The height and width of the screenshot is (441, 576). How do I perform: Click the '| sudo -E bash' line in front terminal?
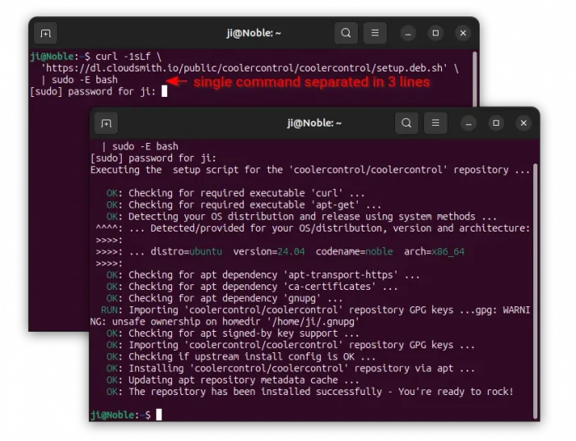tap(140, 147)
